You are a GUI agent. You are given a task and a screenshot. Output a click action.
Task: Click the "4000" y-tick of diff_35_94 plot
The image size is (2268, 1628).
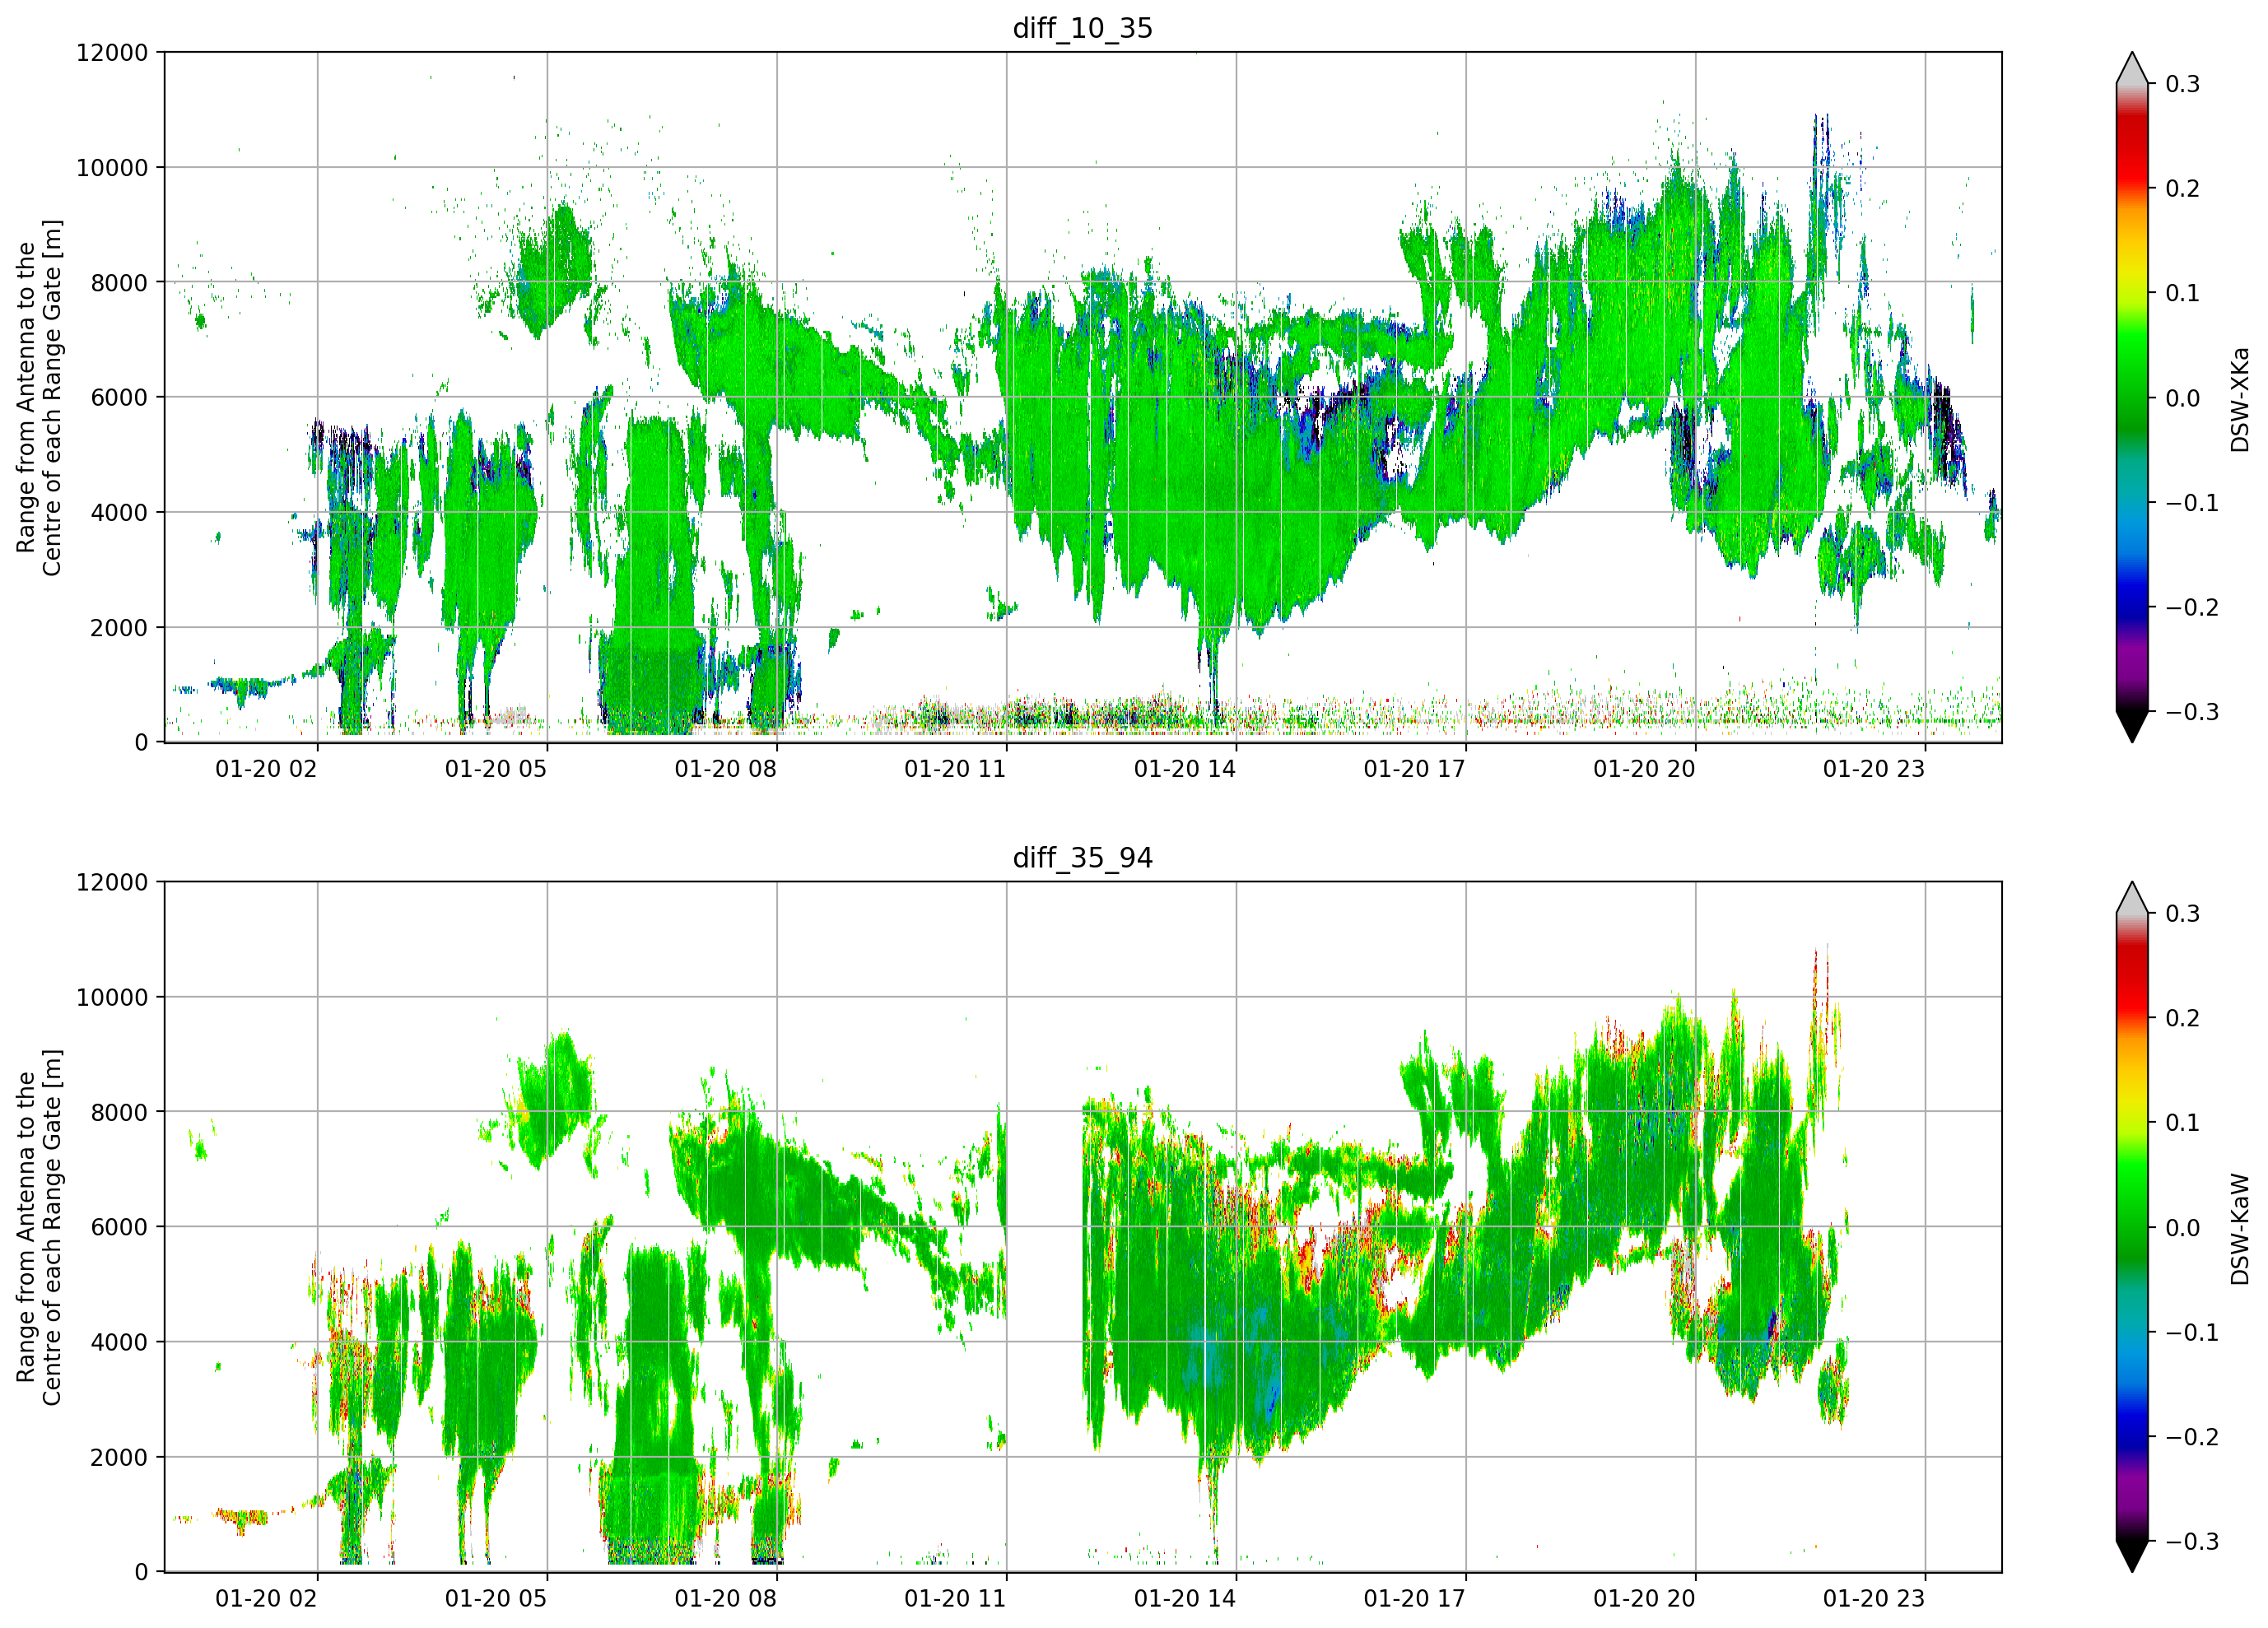(119, 1343)
